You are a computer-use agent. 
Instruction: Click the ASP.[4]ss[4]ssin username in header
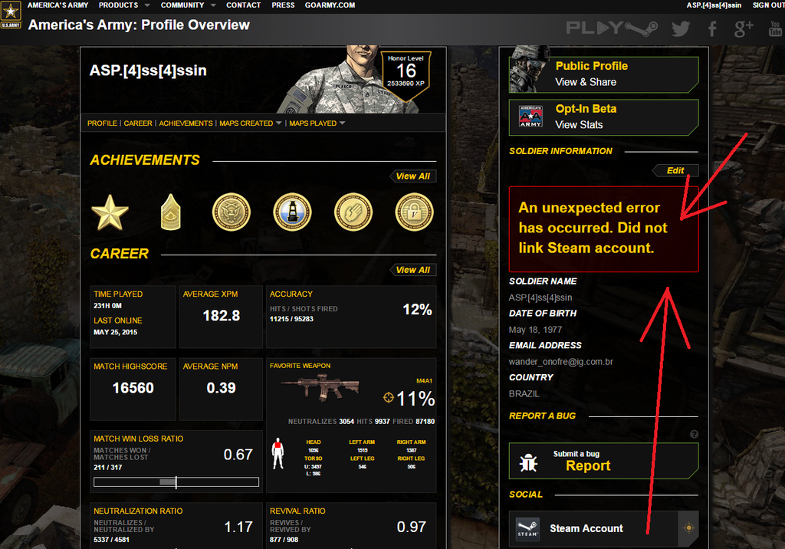click(714, 5)
